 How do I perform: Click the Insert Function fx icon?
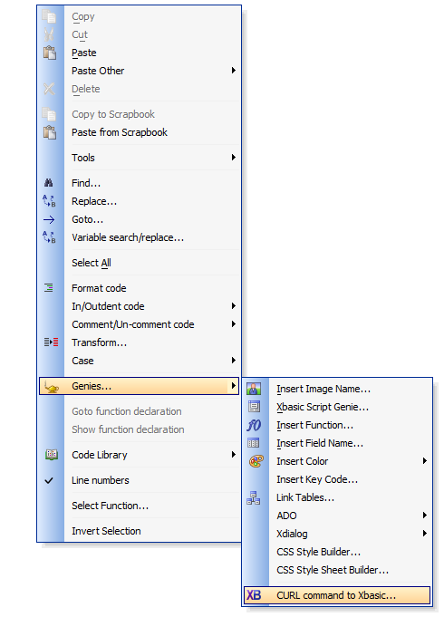[x=254, y=425]
